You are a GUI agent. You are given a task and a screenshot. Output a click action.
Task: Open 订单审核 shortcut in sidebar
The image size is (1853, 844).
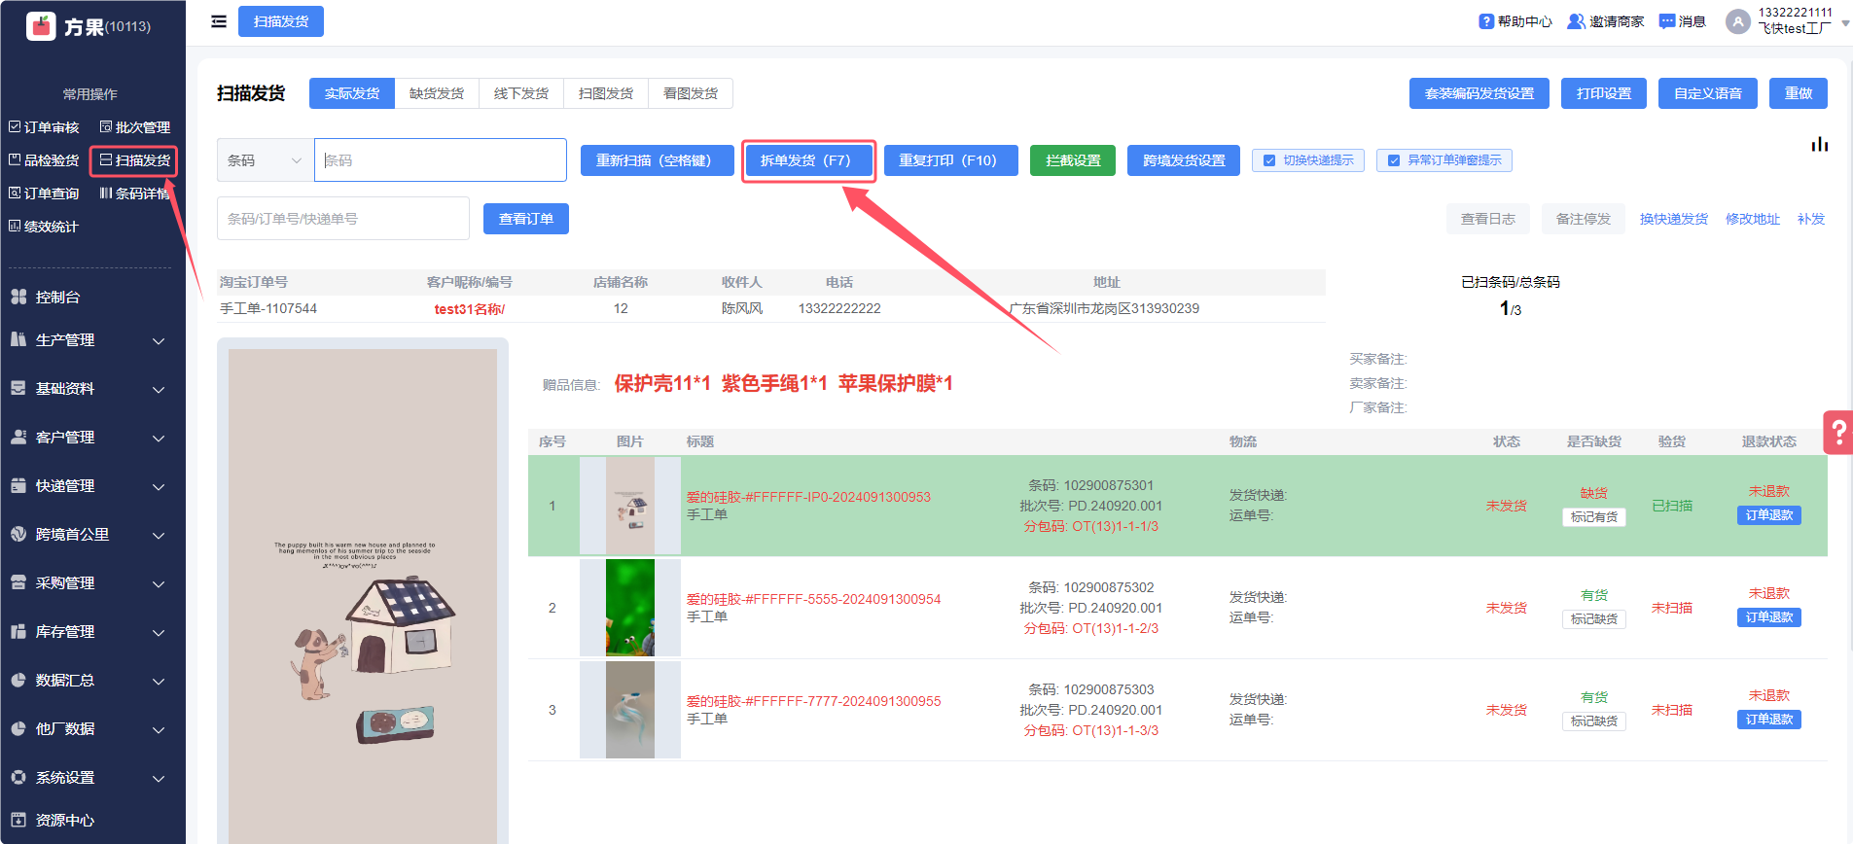click(x=44, y=127)
